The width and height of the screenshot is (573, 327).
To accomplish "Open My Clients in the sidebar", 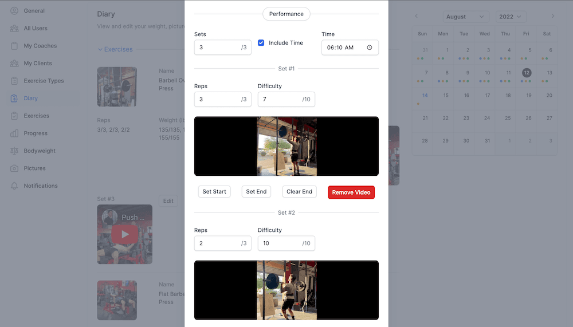I will pos(43,63).
